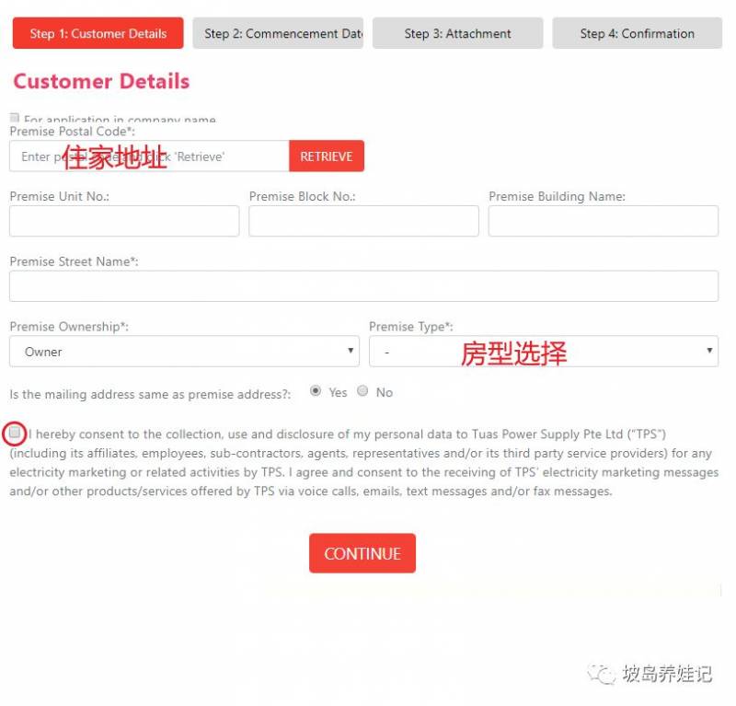This screenshot has height=706, width=736.
Task: Click the 坡岛养娃记 watermark text
Action: coord(666,675)
